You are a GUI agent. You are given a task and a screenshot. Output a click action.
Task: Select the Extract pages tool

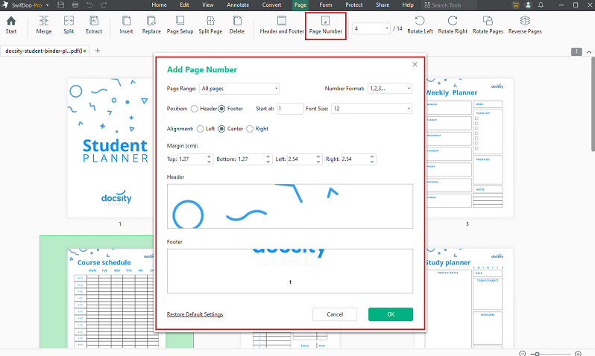click(94, 25)
